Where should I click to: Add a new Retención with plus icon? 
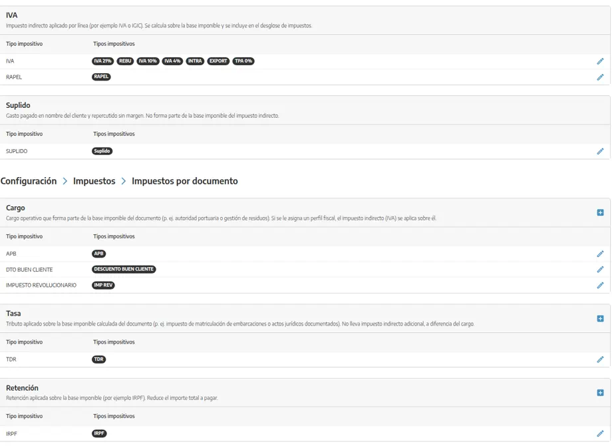click(x=600, y=393)
